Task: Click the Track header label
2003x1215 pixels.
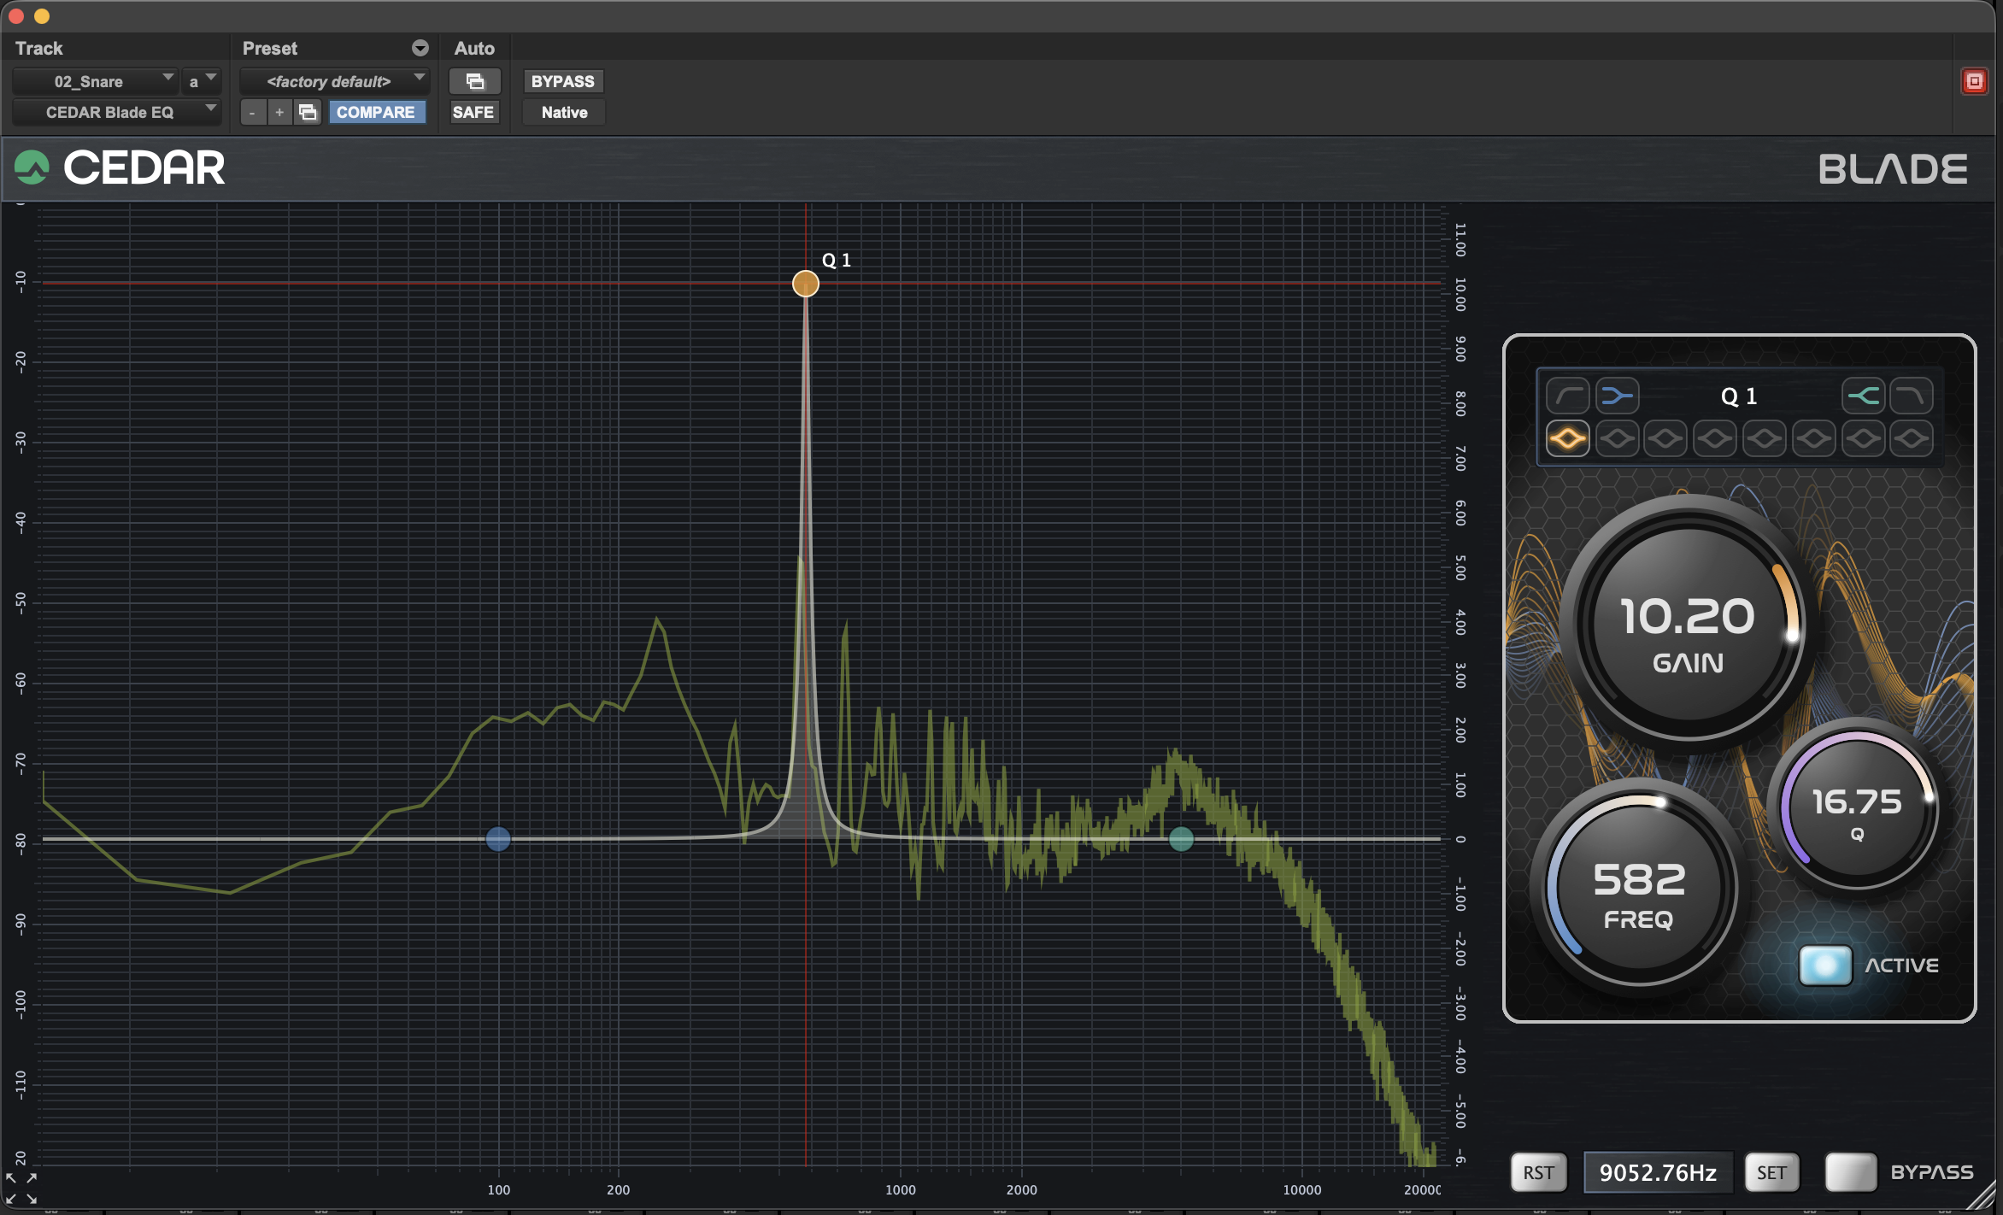Action: (39, 48)
